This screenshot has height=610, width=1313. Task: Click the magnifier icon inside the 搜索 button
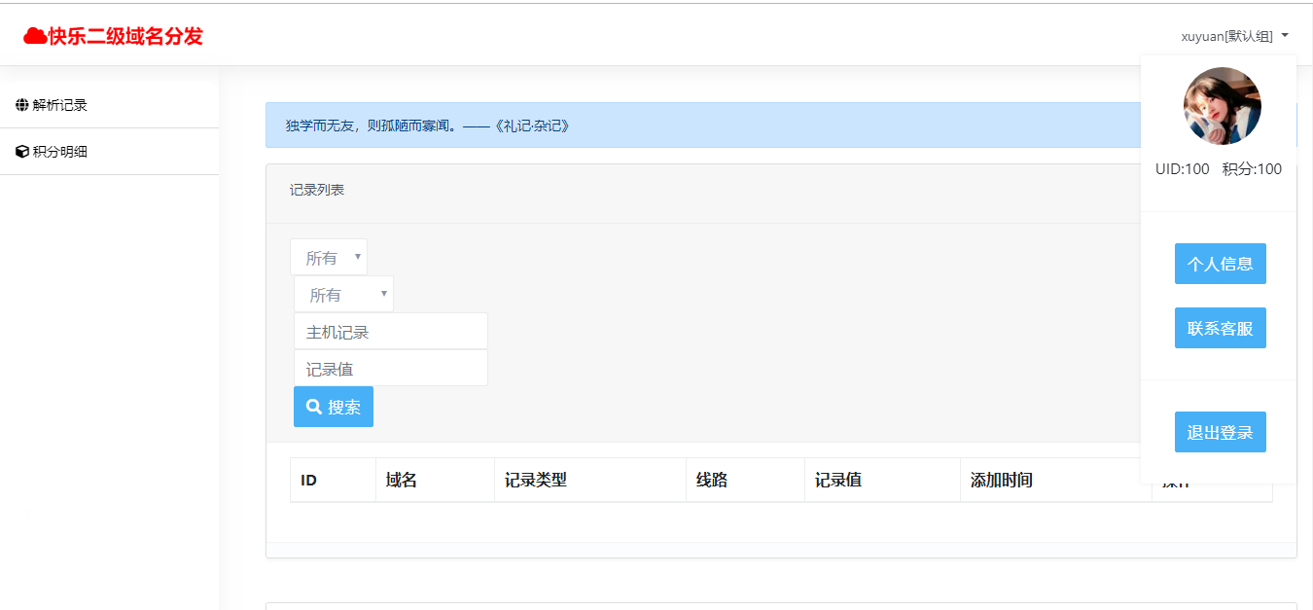313,406
